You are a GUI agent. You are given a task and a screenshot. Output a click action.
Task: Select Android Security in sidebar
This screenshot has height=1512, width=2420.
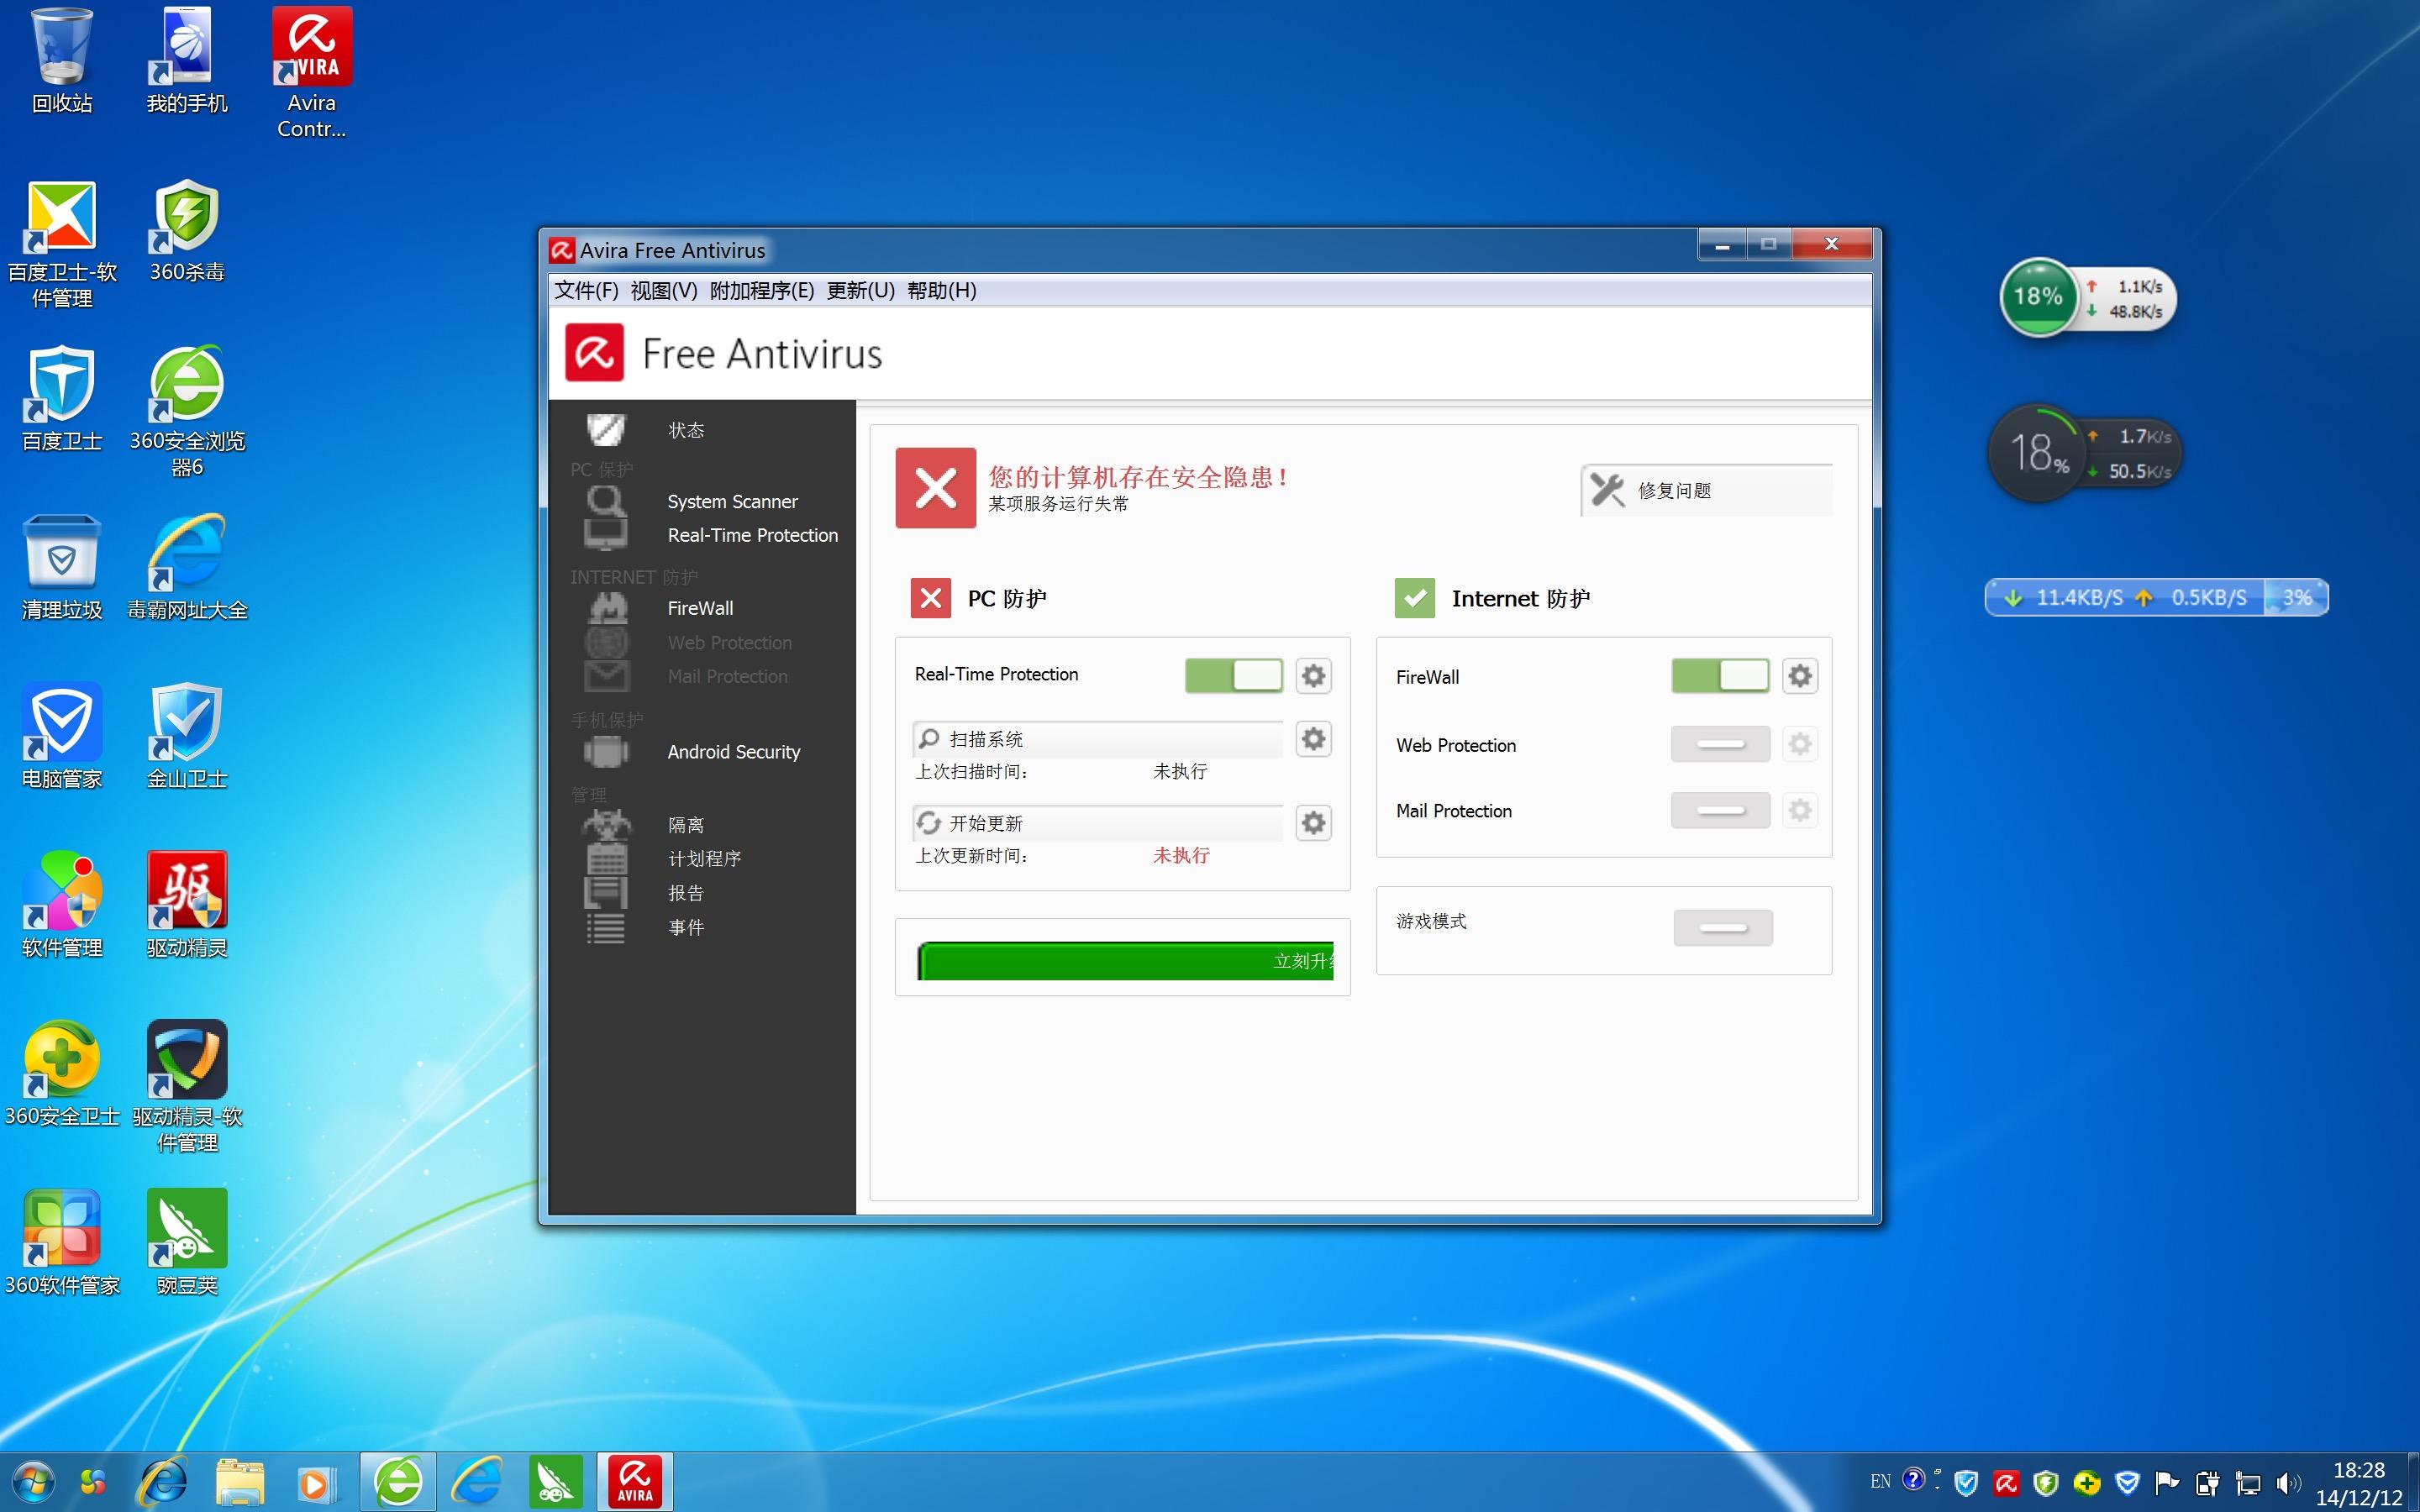(734, 751)
